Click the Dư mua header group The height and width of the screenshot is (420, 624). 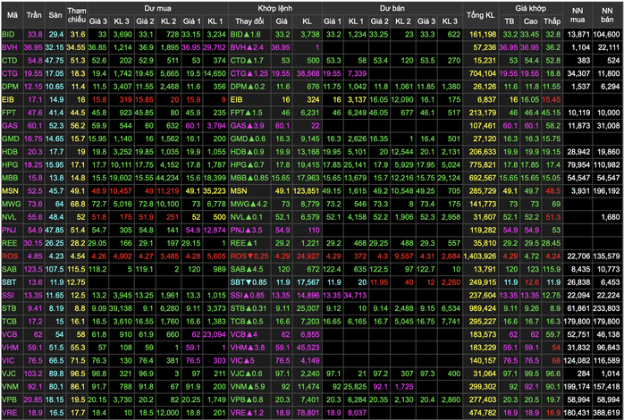[x=158, y=8]
